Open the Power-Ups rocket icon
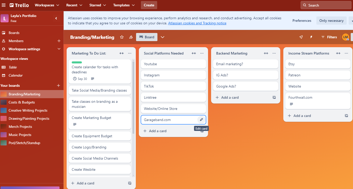This screenshot has height=189, width=353. 301,37
